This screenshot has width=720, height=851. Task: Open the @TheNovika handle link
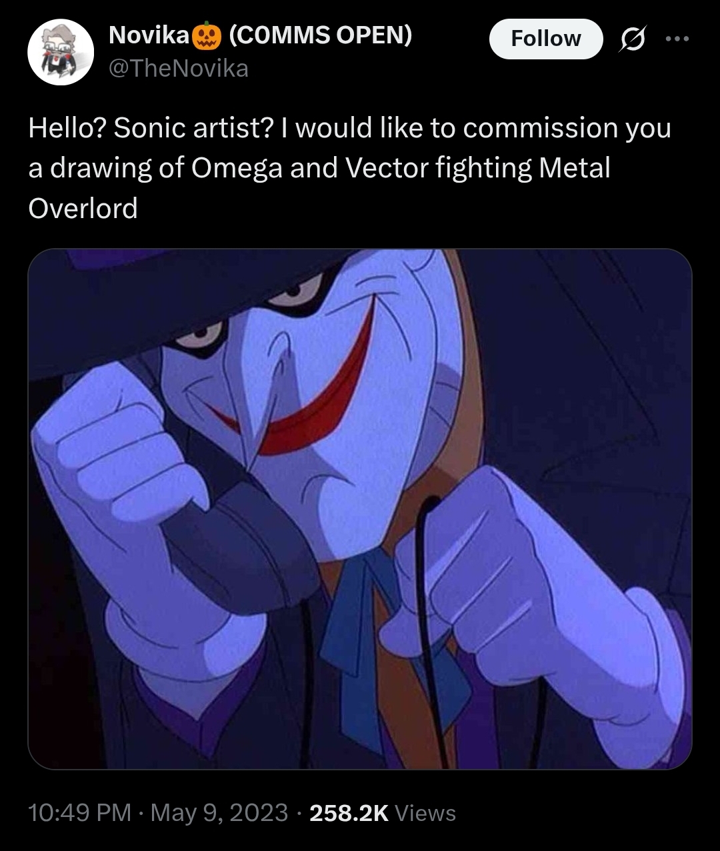coord(178,68)
